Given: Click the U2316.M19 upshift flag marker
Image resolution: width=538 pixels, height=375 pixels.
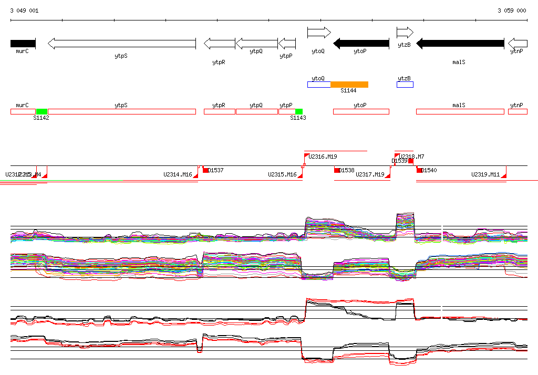Looking at the screenshot, I should 307,156.
